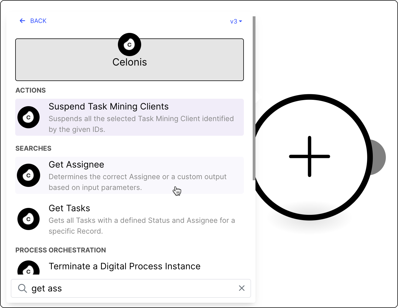398x308 pixels.
Task: Click the Get Assignee module icon
Action: pos(29,175)
